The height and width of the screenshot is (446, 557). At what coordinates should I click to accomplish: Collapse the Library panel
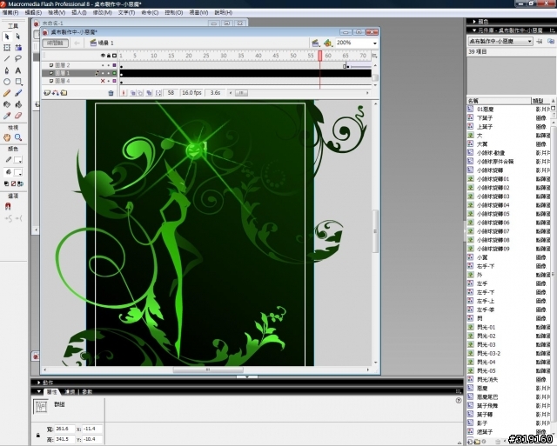tap(474, 30)
